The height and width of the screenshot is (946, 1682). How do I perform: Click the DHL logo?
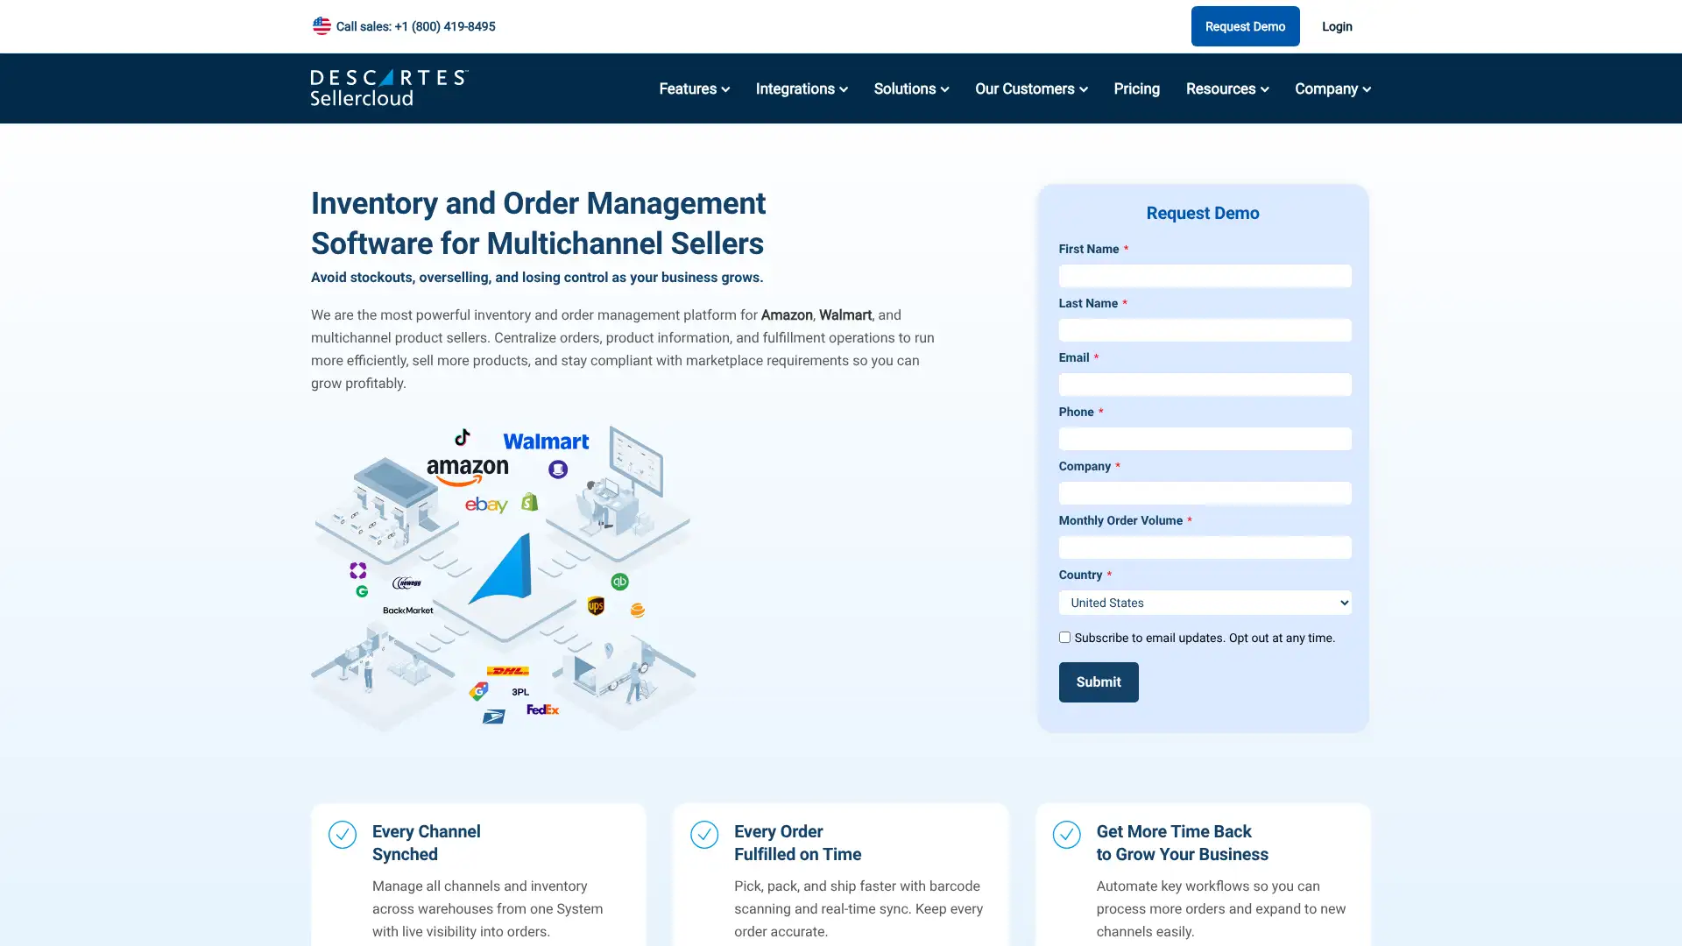508,671
